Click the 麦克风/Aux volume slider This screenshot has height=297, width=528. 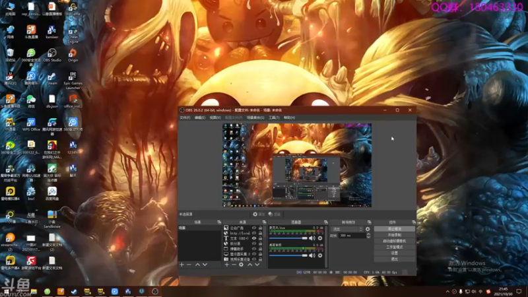(288, 238)
